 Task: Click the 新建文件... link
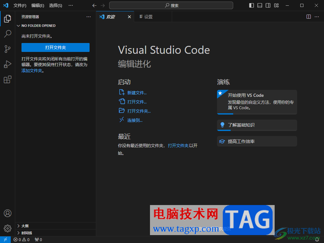coord(137,93)
